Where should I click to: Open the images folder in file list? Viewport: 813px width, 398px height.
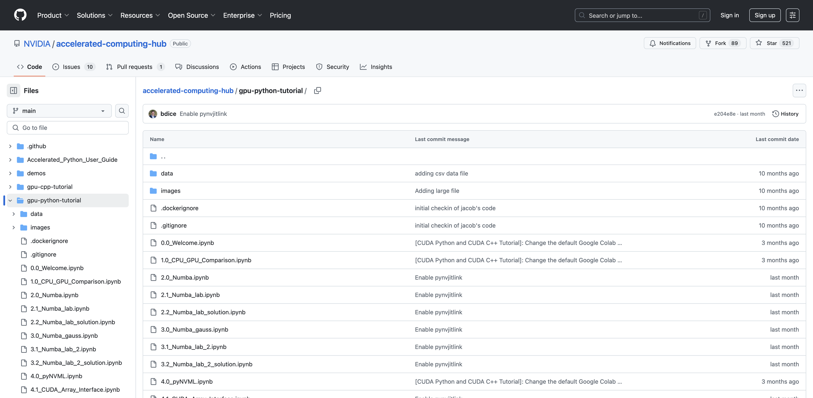tap(170, 191)
